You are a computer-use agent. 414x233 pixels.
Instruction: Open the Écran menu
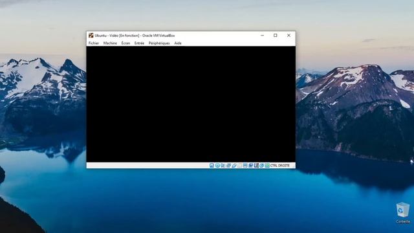pyautogui.click(x=125, y=43)
